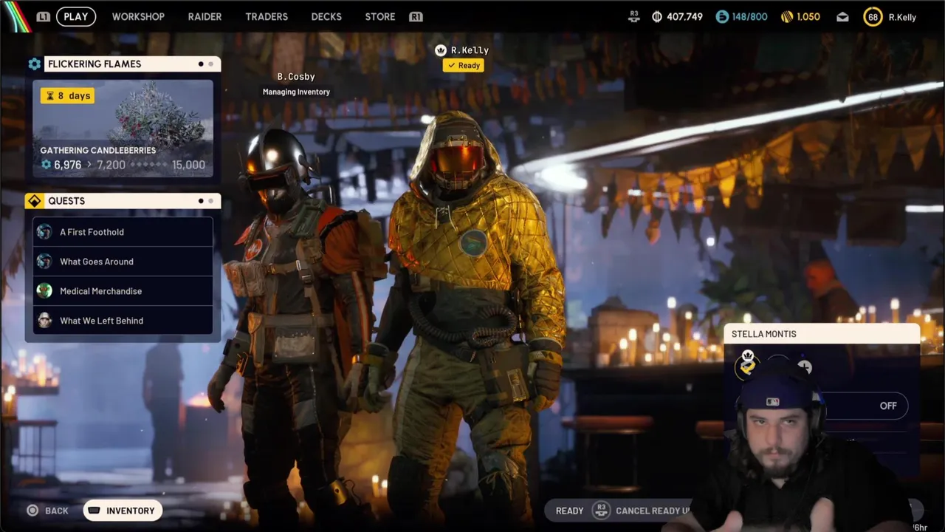This screenshot has width=945, height=532.
Task: Click the candleberries progress star track
Action: (x=148, y=165)
